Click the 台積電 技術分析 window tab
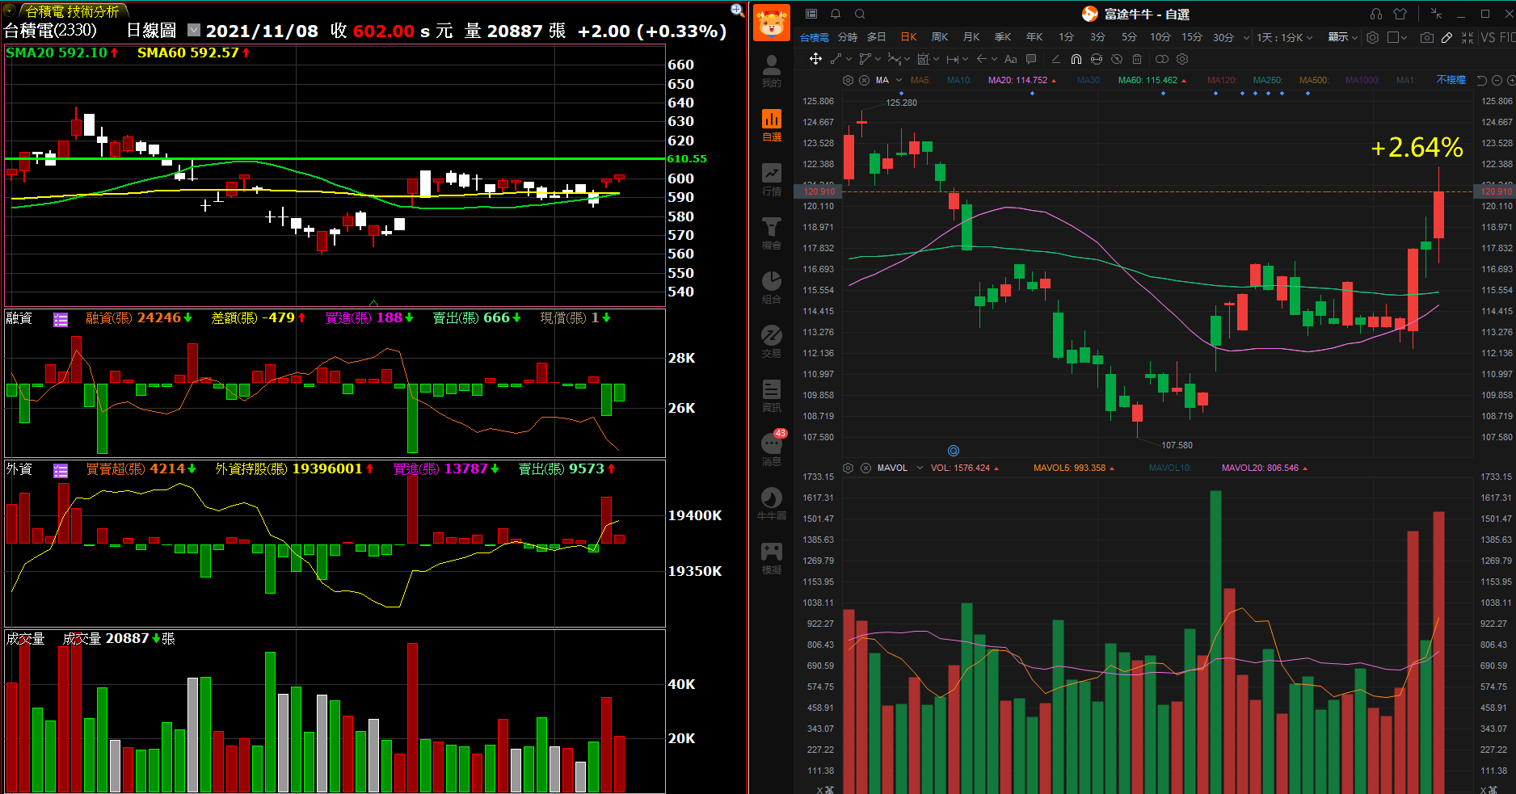Screen dimensions: 1516x794 72,11
